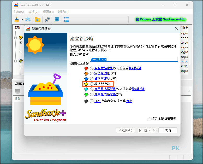Click the broom cleanup toolbar icon

(x=17, y=20)
